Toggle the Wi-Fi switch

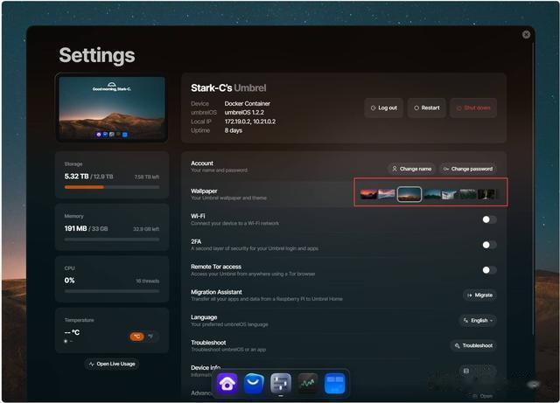[489, 219]
